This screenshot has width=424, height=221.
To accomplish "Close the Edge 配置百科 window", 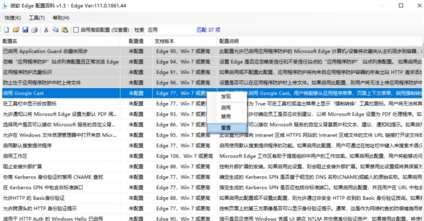I will coord(419,5).
